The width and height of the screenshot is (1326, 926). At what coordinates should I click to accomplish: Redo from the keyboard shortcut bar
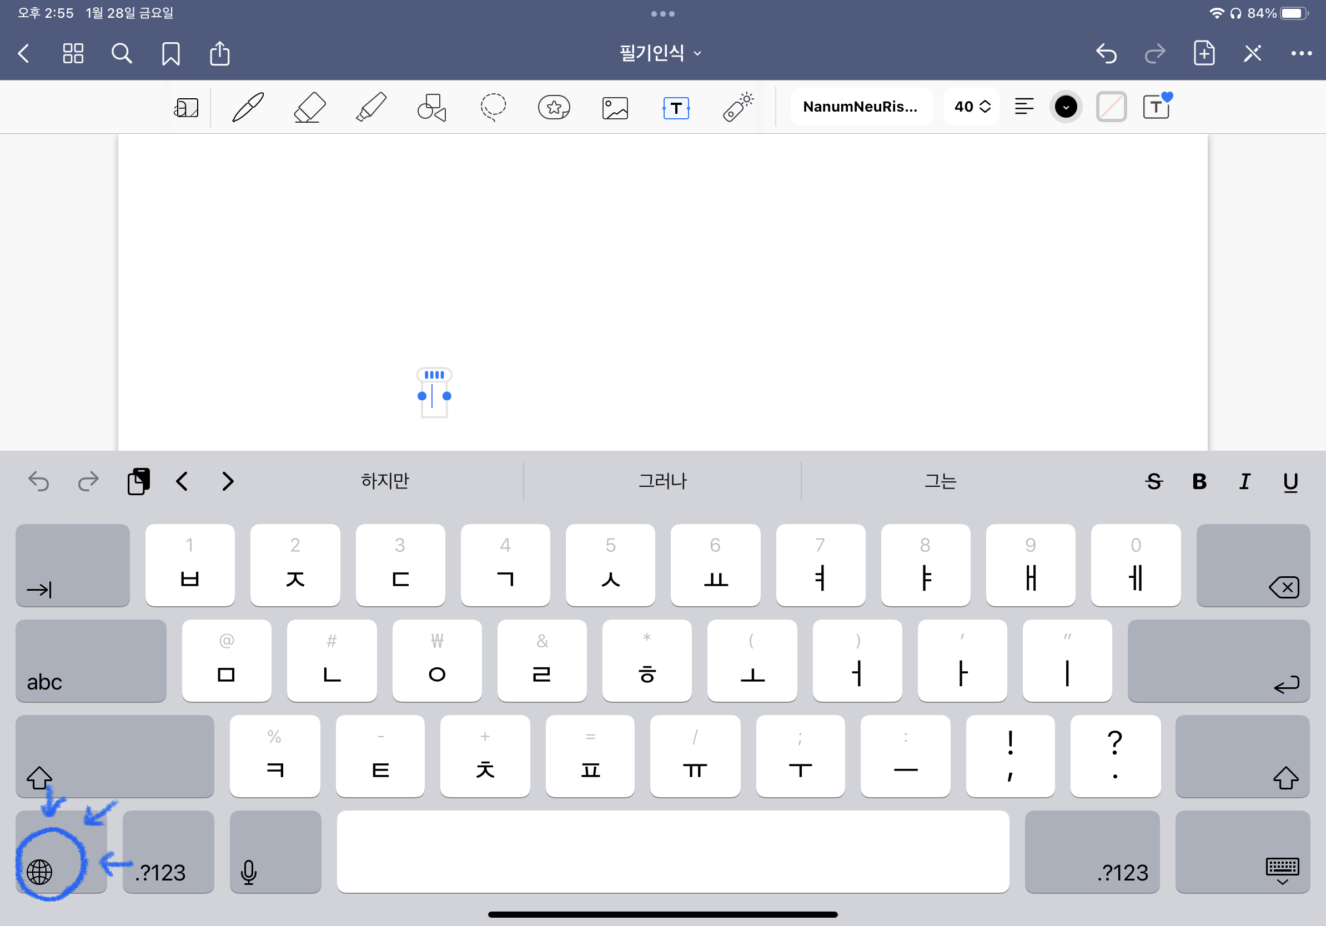click(88, 481)
